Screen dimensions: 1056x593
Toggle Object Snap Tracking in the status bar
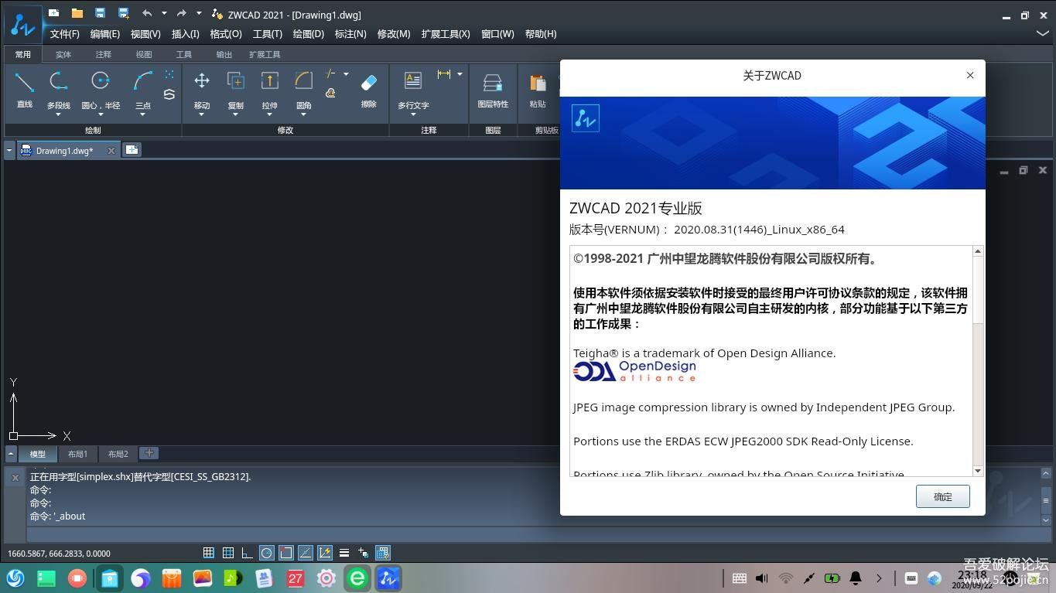tap(306, 553)
